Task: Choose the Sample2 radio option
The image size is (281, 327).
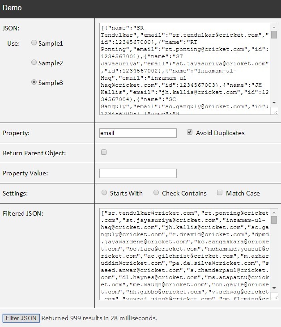Action: coord(34,63)
